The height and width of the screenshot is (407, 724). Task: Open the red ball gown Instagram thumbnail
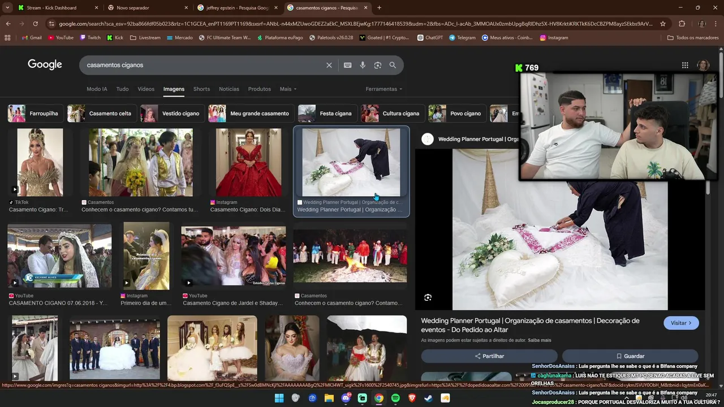(248, 163)
